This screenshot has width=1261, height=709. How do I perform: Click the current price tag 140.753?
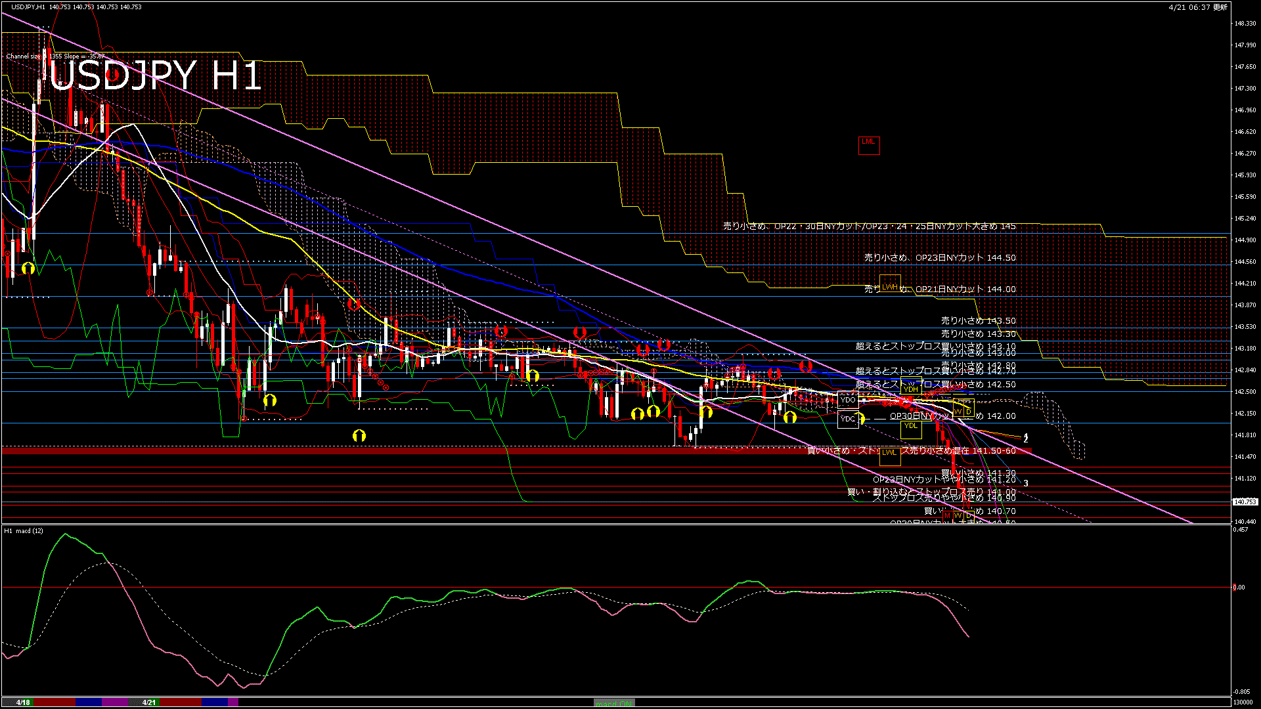(1245, 502)
